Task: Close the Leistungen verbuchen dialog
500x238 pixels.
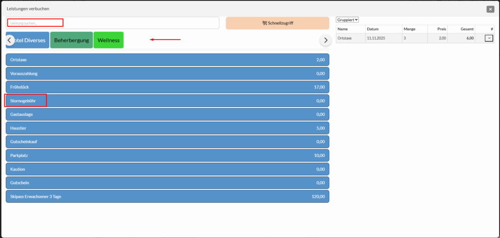Action: point(490,9)
